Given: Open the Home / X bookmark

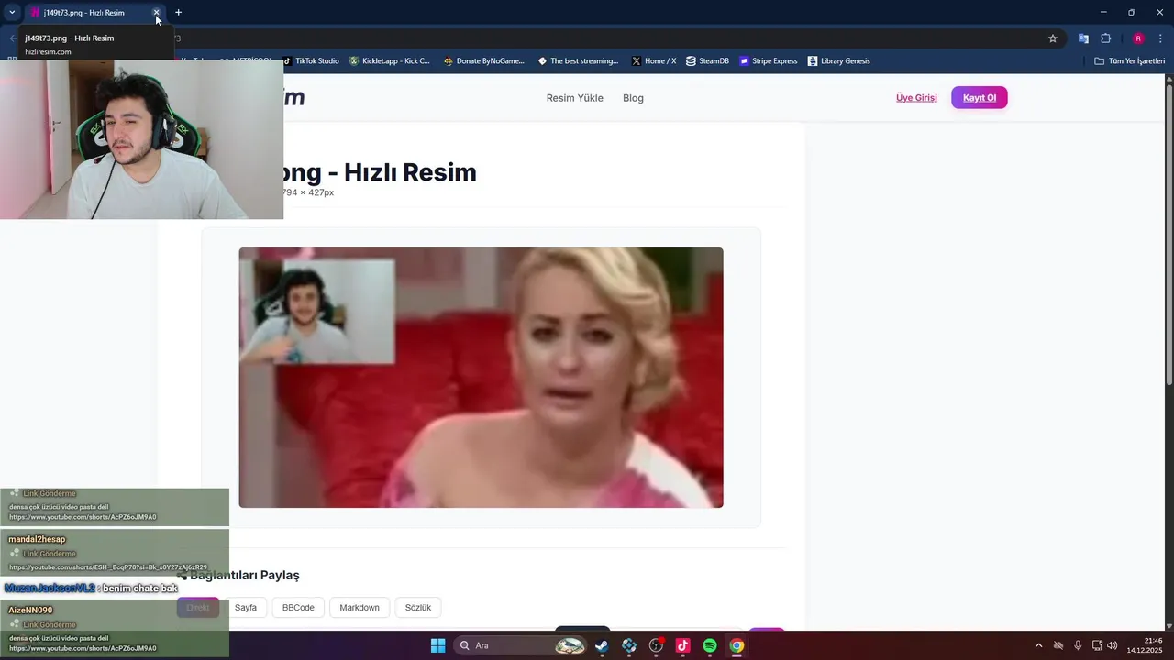Looking at the screenshot, I should (654, 61).
